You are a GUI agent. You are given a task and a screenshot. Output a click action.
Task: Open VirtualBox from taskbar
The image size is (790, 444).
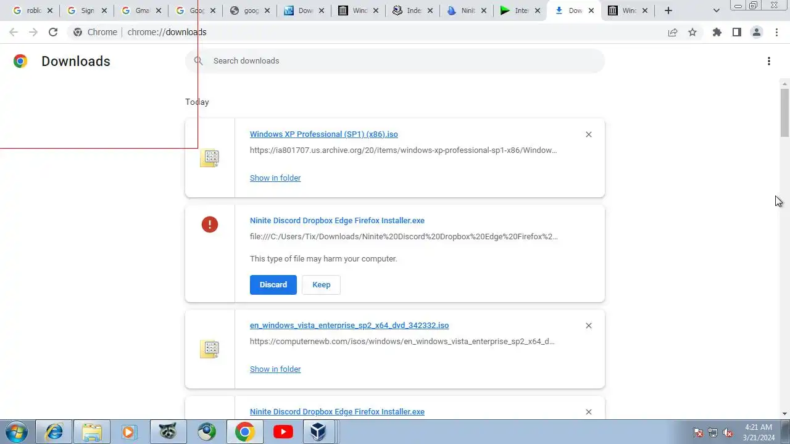[x=318, y=432]
